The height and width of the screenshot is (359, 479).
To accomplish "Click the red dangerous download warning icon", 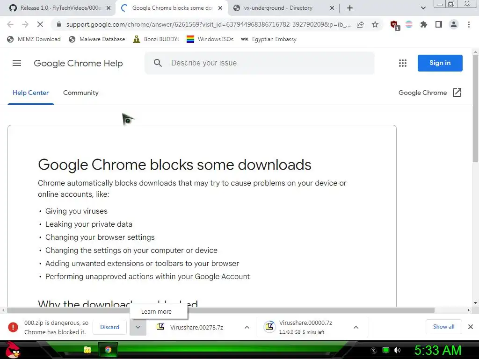I will point(13,327).
